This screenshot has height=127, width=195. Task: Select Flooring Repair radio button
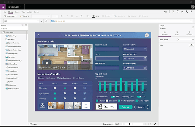point(65,88)
